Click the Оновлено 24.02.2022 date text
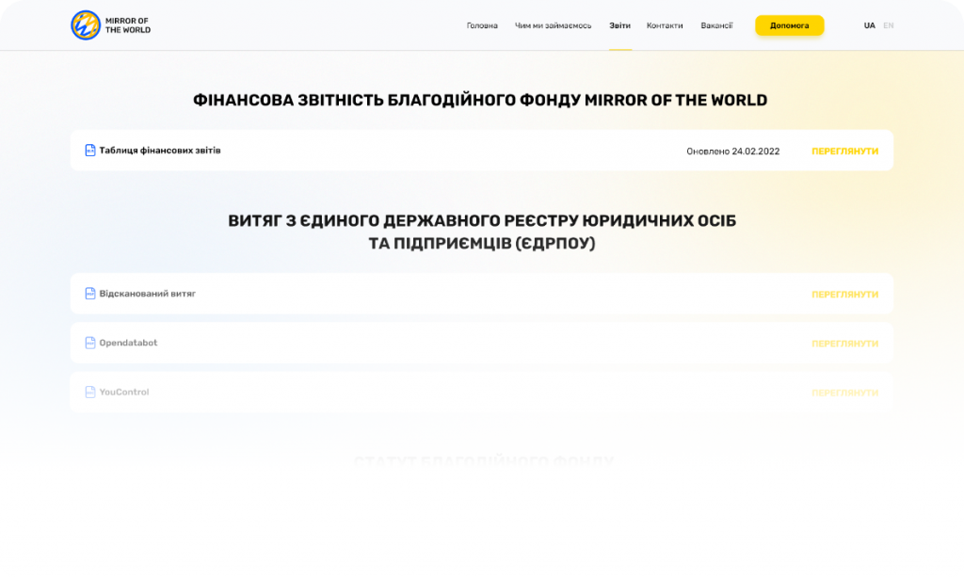This screenshot has width=964, height=577. [x=732, y=152]
